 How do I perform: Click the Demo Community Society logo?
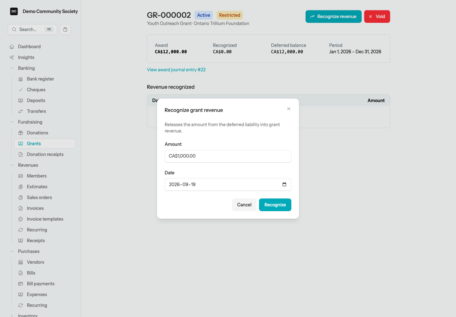point(14,11)
